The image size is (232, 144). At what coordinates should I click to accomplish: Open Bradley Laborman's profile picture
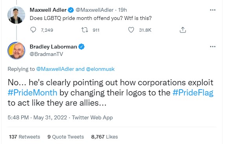pos(16,50)
